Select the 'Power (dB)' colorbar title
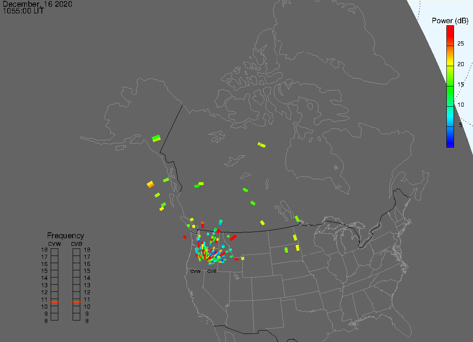This screenshot has width=473, height=342. point(450,21)
